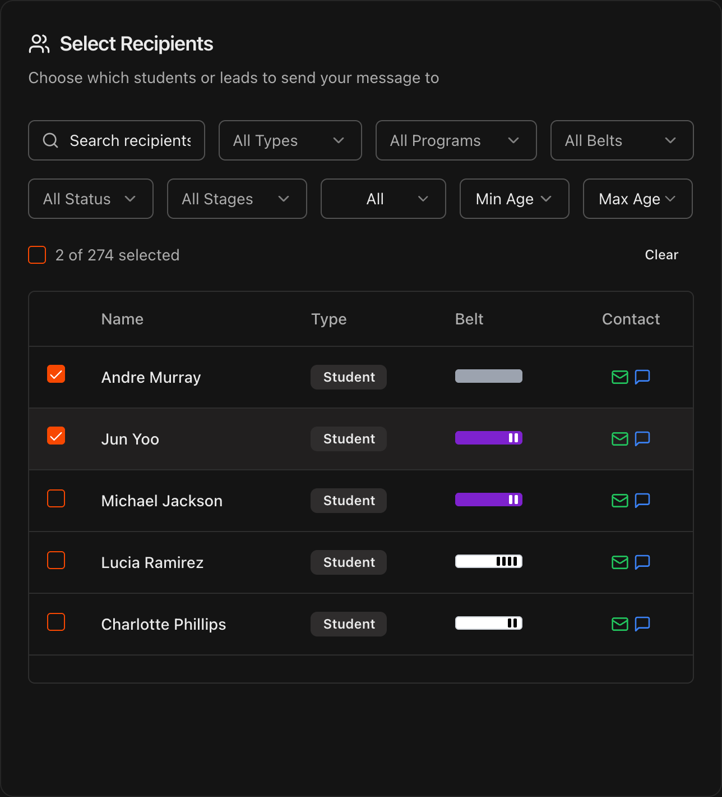Image resolution: width=722 pixels, height=797 pixels.
Task: Open the All Types dropdown
Action: click(290, 140)
